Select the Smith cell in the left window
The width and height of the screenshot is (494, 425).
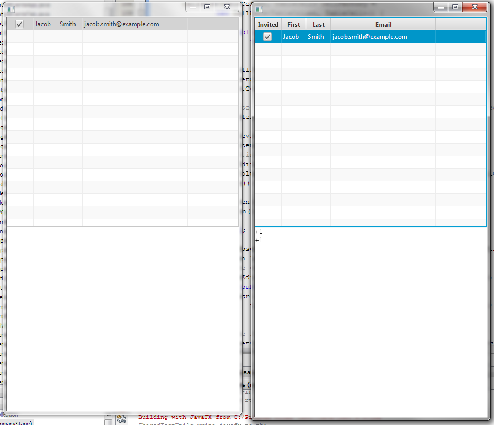point(68,24)
